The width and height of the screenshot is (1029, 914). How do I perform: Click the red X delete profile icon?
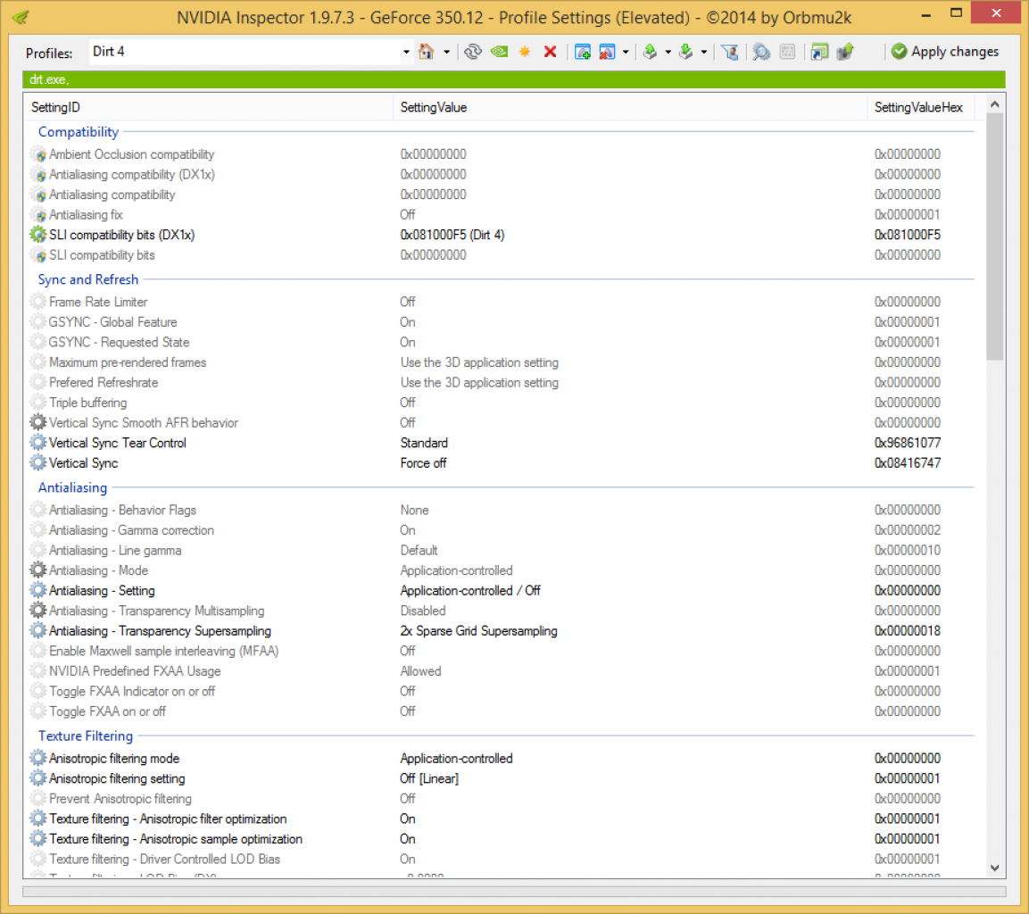pos(551,52)
